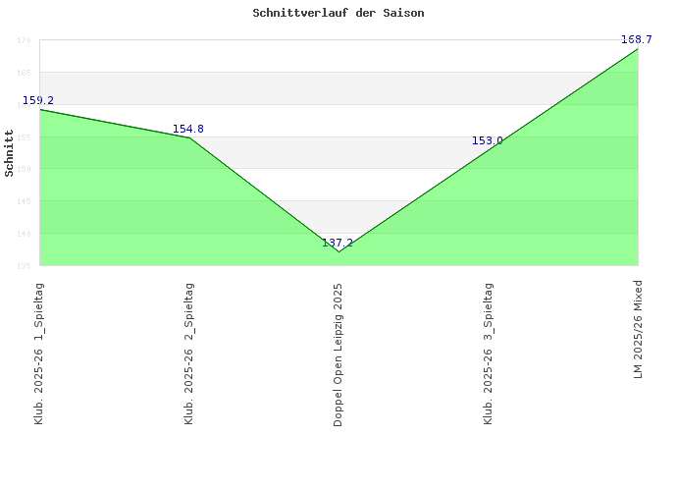
Task: Select the Doppel Open Leipzig 2025 label
Action: [338, 355]
